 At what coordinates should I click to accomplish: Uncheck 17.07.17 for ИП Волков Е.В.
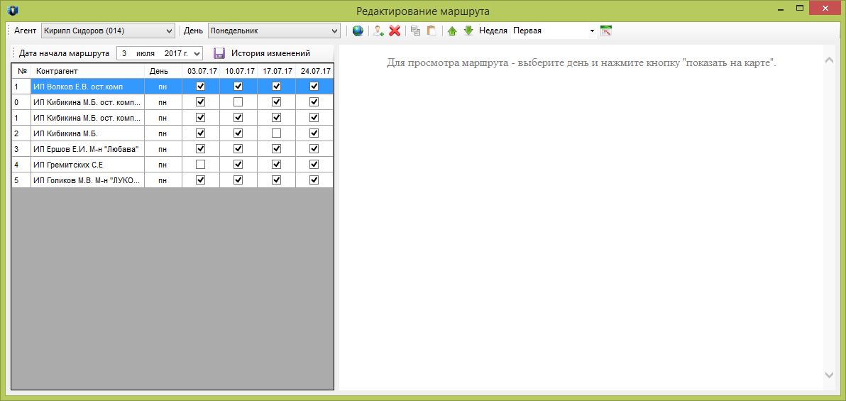click(x=276, y=87)
